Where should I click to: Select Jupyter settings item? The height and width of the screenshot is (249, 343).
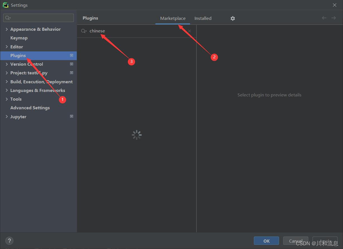18,117
